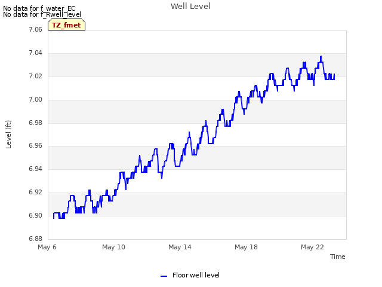Click the 7.06 y-axis tick label
This screenshot has height=287, width=382.
tap(36, 29)
